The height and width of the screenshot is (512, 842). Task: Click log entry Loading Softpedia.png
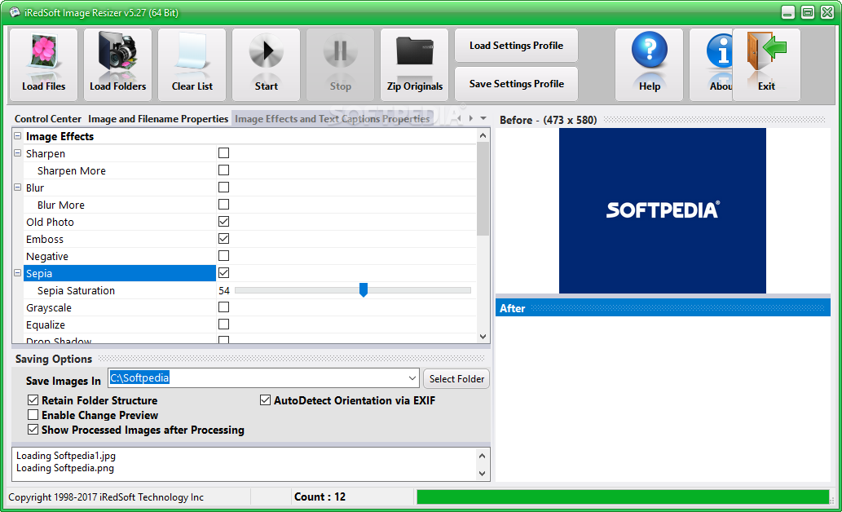(x=65, y=468)
